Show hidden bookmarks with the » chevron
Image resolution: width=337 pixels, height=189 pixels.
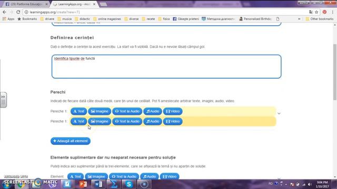[299, 19]
